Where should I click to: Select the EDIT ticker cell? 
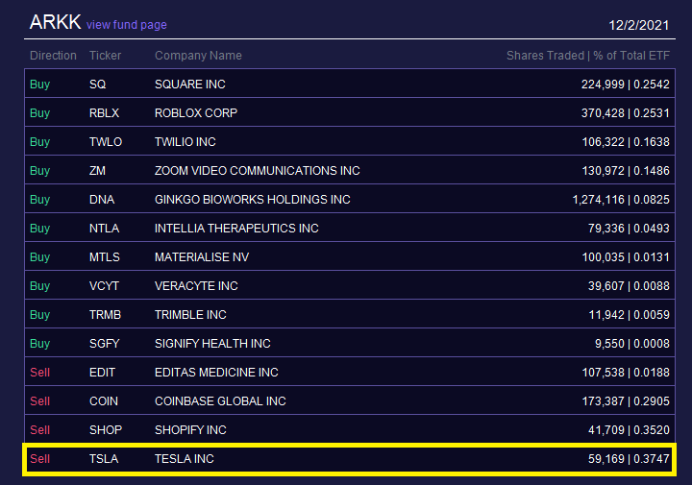tap(102, 373)
